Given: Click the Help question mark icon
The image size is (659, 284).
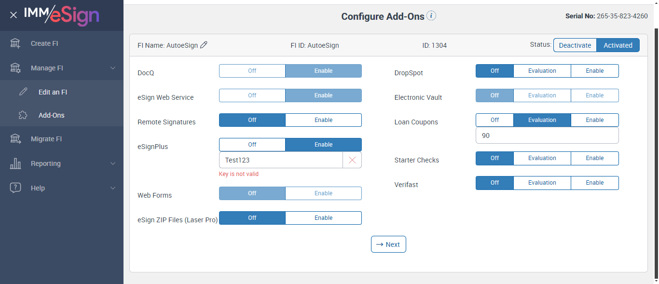Looking at the screenshot, I should [15, 188].
